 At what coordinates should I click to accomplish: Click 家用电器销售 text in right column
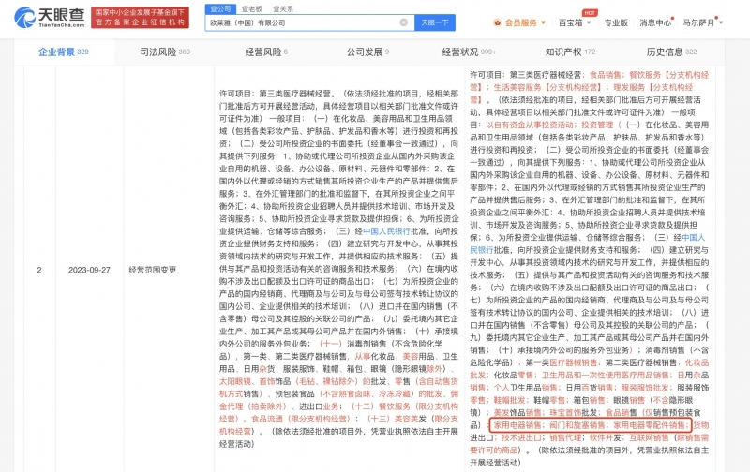(x=517, y=424)
